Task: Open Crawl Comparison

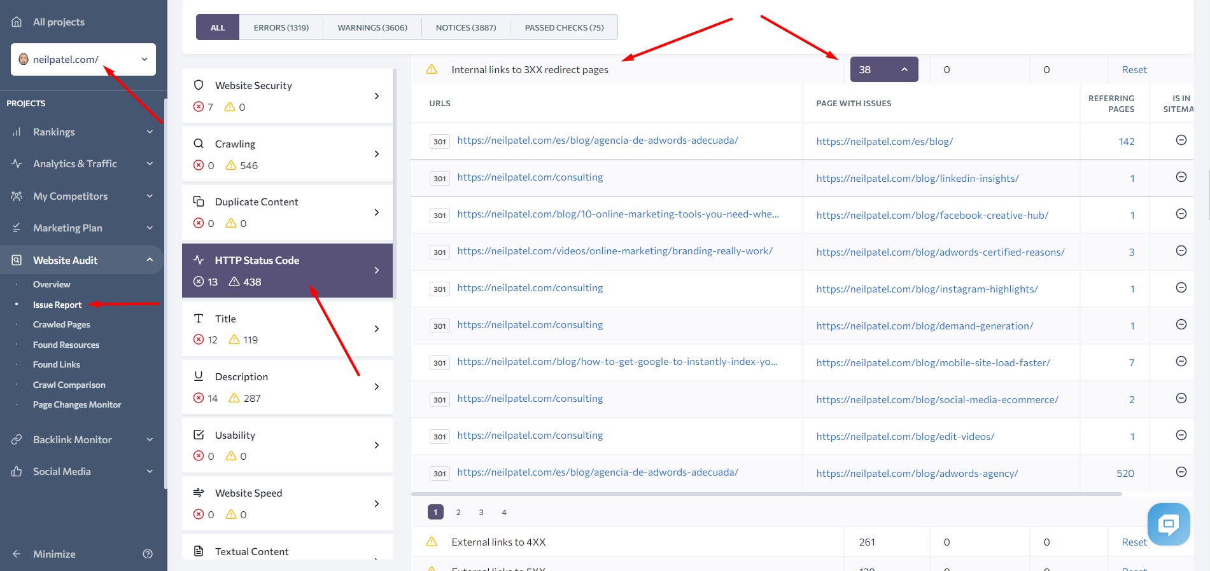Action: tap(69, 385)
